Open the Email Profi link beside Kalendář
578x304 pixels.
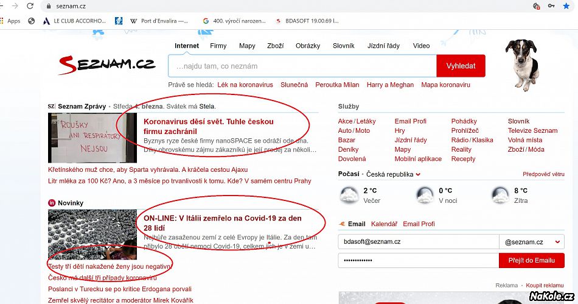click(419, 224)
